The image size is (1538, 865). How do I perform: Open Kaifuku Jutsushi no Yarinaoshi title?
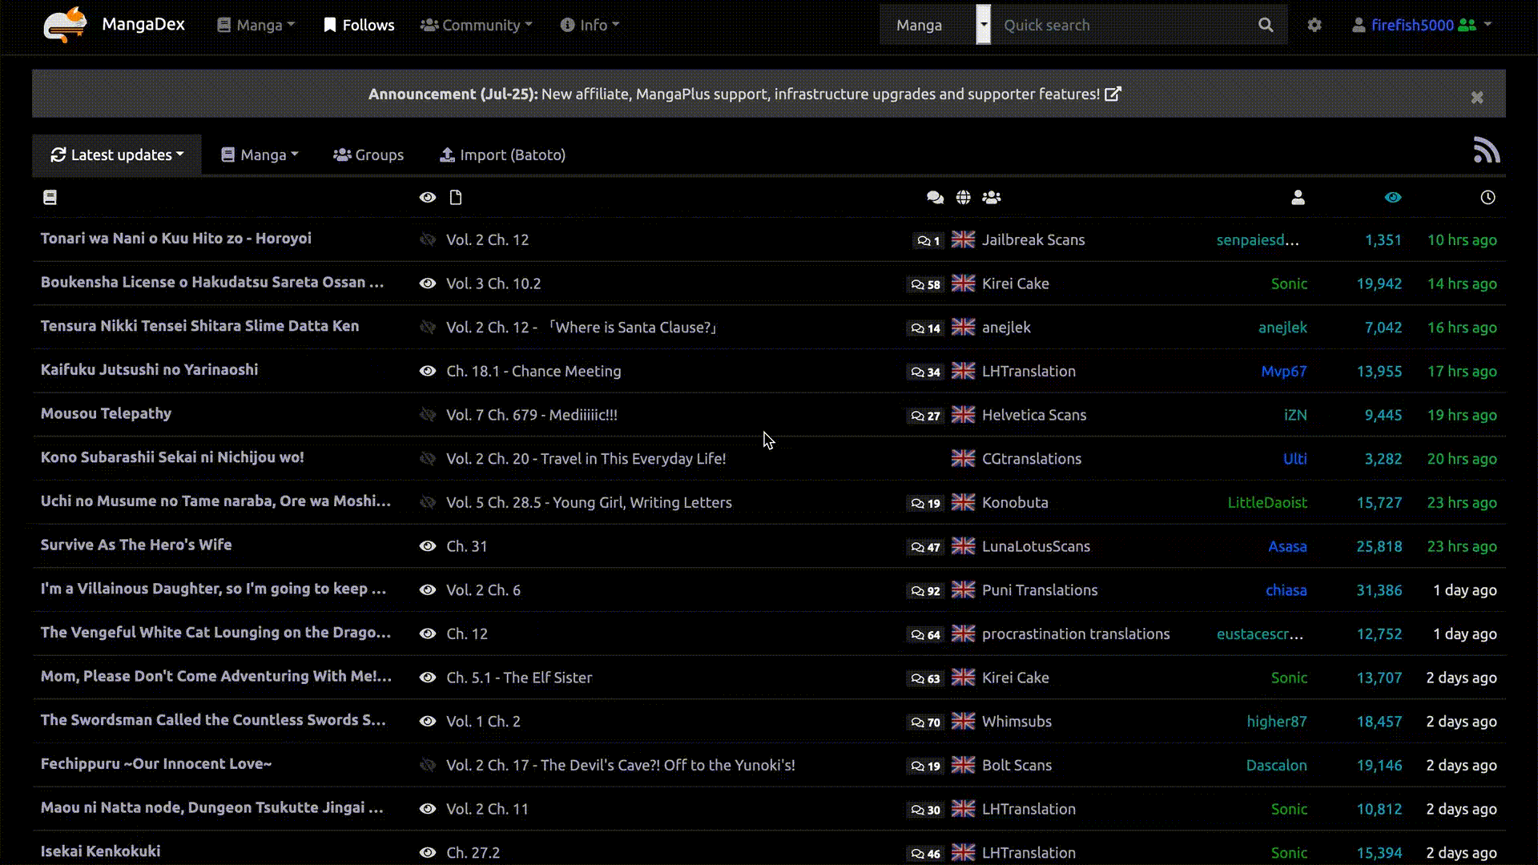coord(149,370)
